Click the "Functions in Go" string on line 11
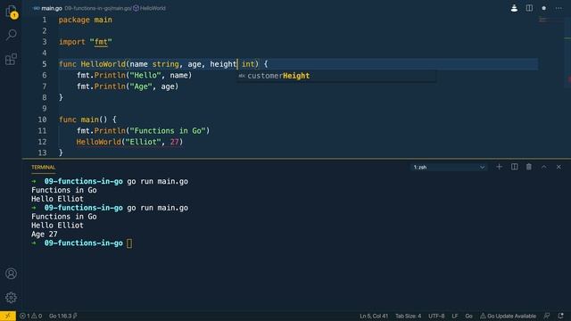 (168, 131)
